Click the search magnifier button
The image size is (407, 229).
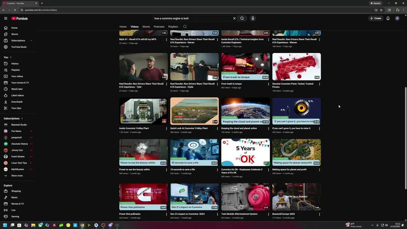tap(242, 18)
